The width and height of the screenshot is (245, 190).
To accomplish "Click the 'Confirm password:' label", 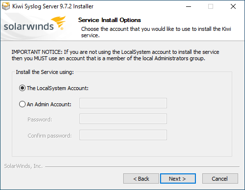I will pos(50,136).
